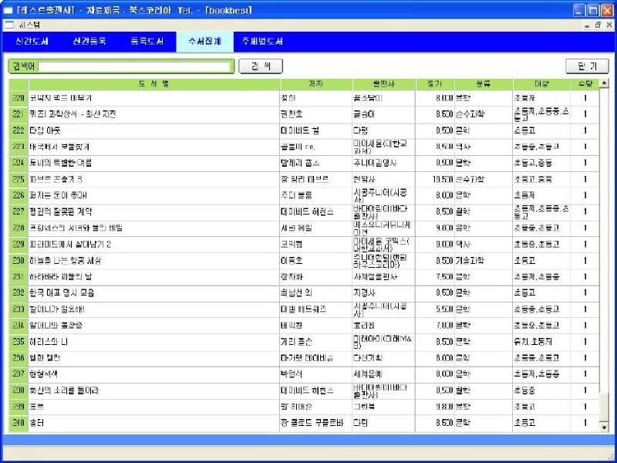Screen dimensions: 617x463
Task: Click the scrollbar down arrow of the table
Action: [604, 428]
